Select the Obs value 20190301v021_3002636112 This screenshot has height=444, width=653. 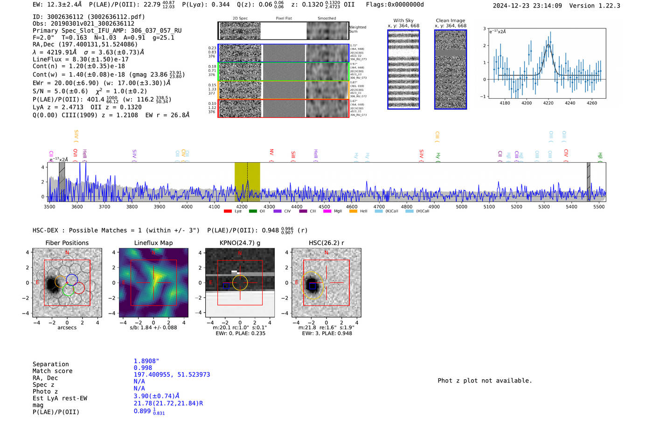tap(83, 24)
